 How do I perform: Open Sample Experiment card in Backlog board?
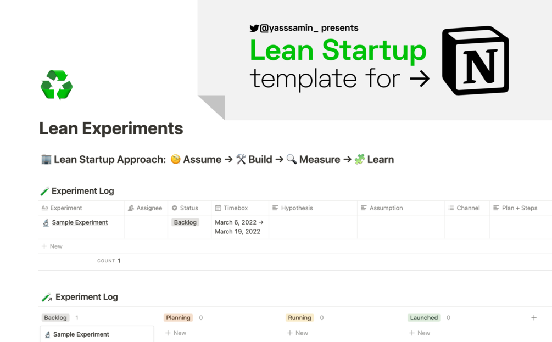(81, 334)
